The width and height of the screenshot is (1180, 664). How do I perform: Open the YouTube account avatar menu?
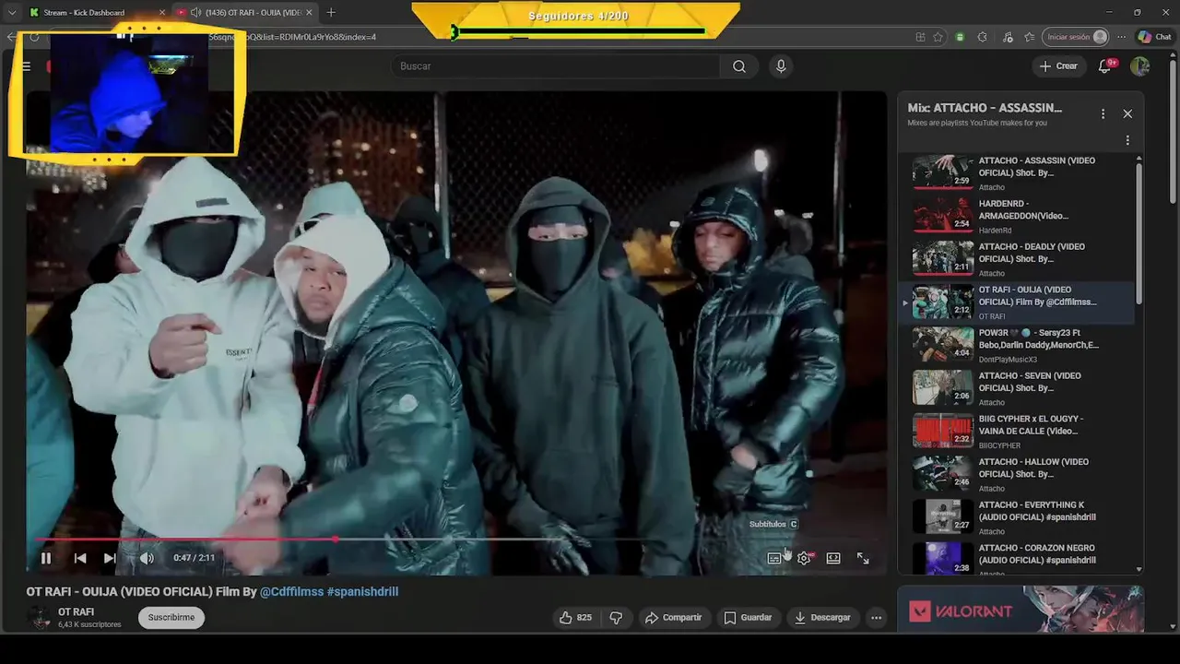(x=1140, y=66)
